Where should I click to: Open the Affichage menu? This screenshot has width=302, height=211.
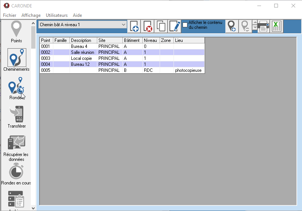pyautogui.click(x=31, y=15)
